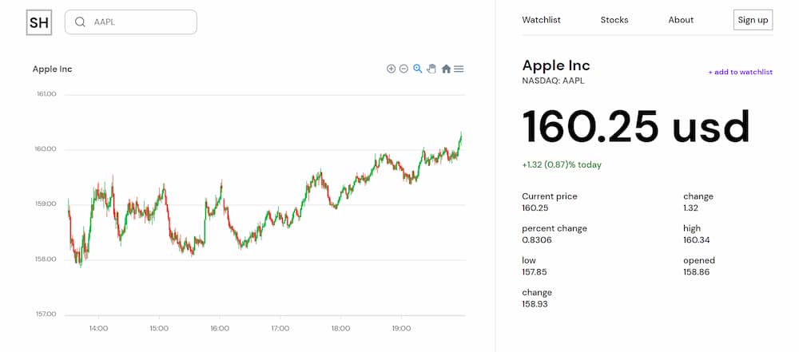The height and width of the screenshot is (352, 799).
Task: Click the search magnifier icon
Action: 80,22
